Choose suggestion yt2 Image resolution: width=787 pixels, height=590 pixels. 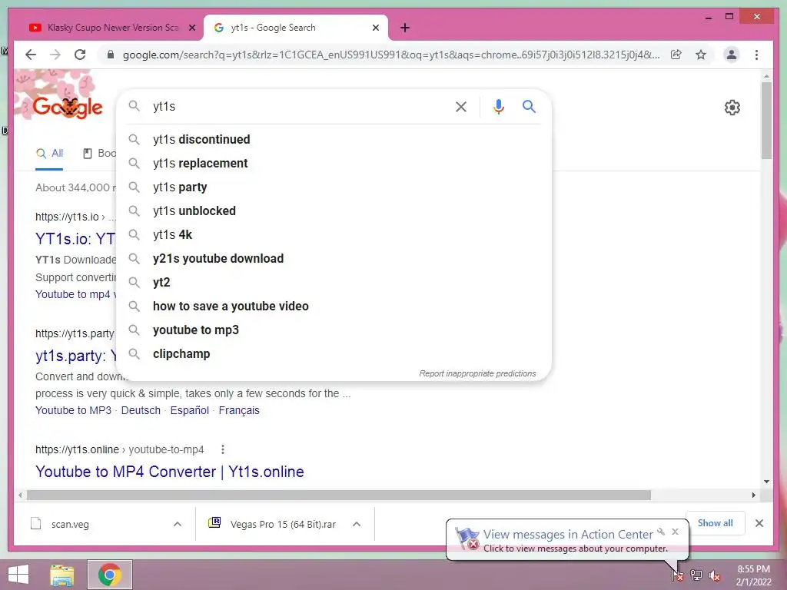click(334, 283)
